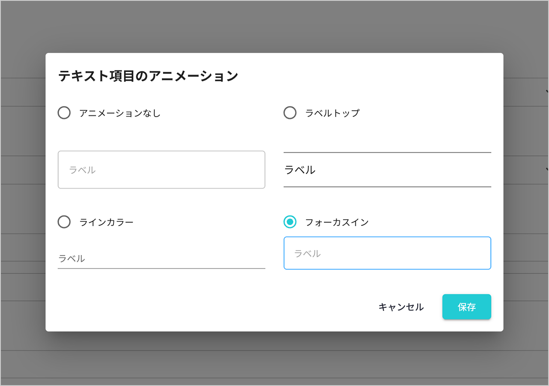Select the アニメーションなし radio button
This screenshot has width=549, height=386.
(x=64, y=113)
